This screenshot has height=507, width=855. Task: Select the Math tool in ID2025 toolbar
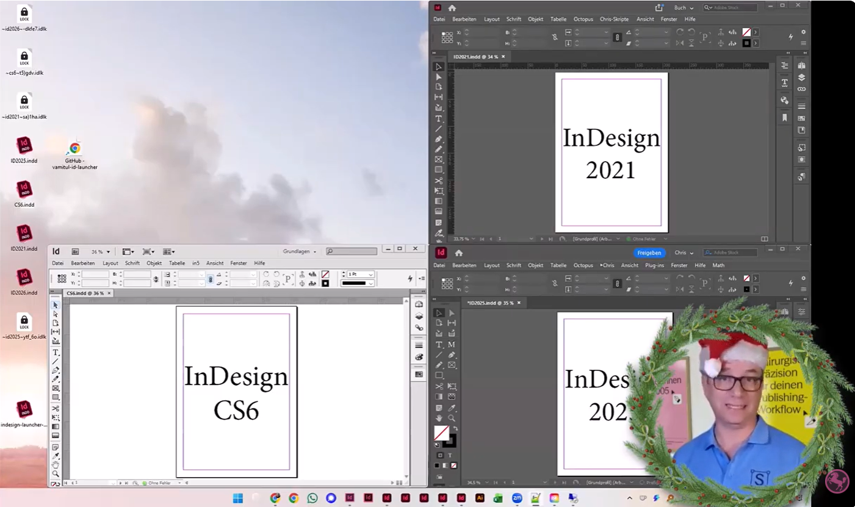(x=452, y=345)
